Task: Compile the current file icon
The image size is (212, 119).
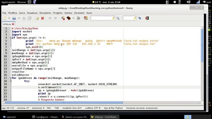Action: point(63,18)
